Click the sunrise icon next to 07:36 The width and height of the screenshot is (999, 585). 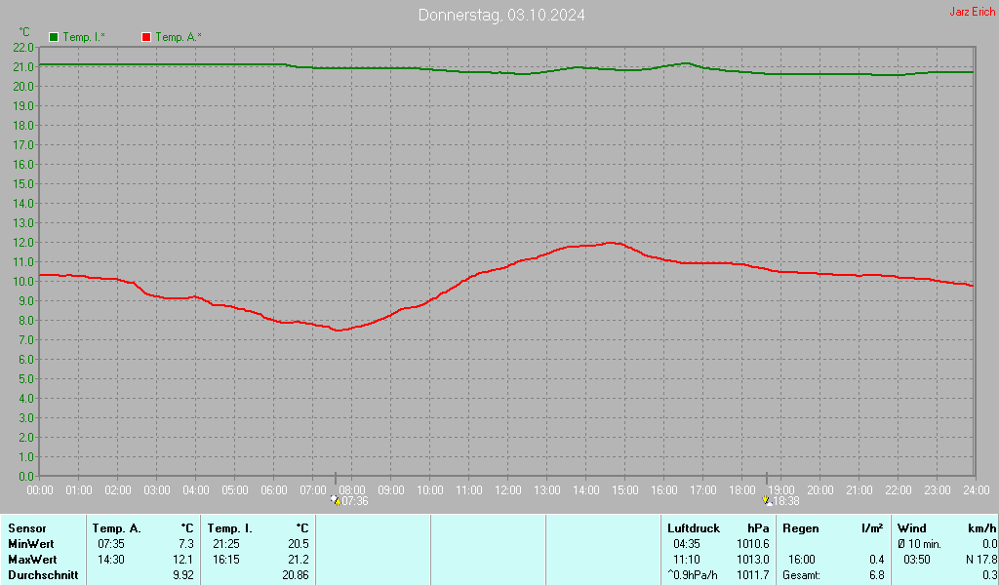(x=336, y=501)
